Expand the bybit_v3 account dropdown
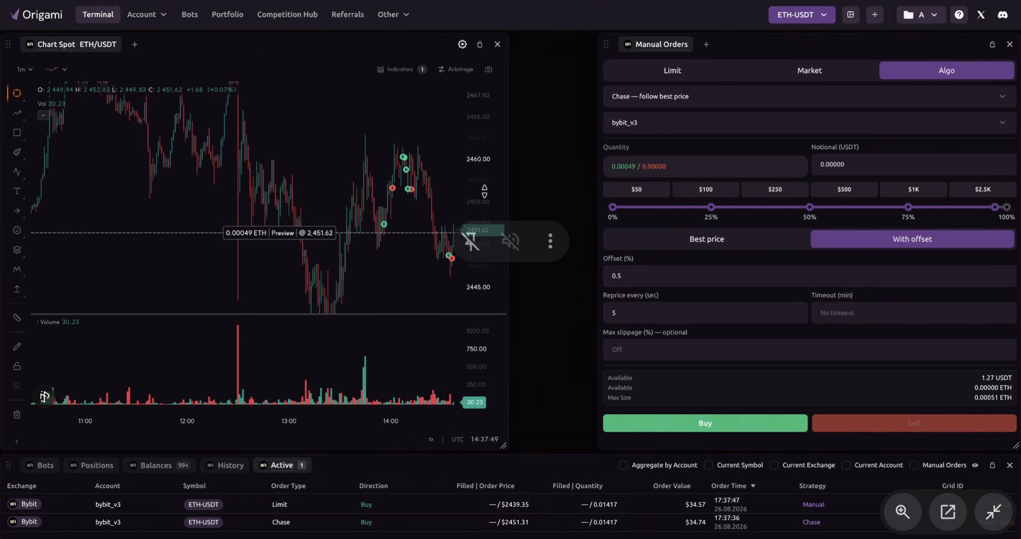This screenshot has height=539, width=1021. (x=809, y=122)
